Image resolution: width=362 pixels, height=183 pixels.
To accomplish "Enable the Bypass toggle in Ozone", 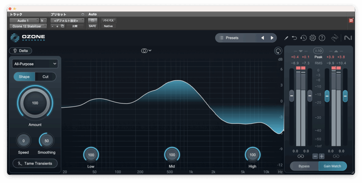I will click(x=304, y=166).
